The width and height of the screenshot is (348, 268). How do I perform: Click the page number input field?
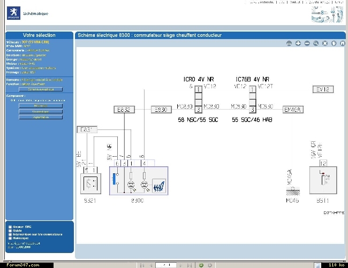click(x=166, y=265)
